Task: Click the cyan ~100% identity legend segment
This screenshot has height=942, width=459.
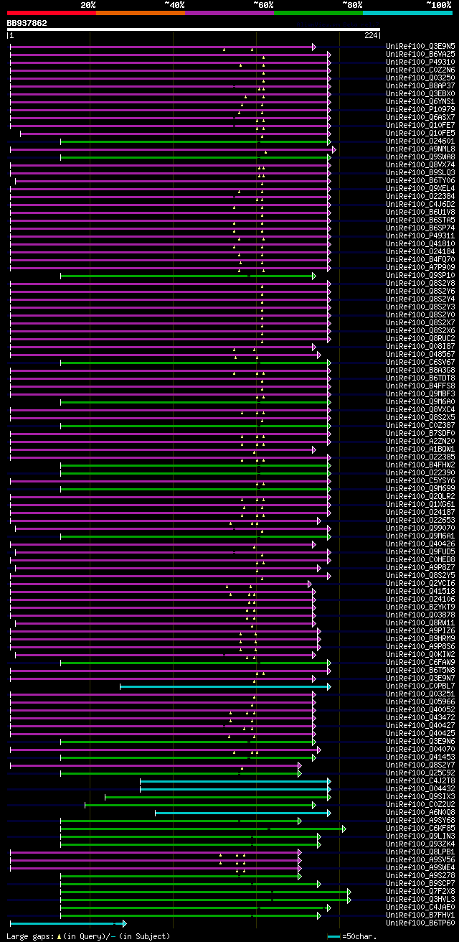Action: (407, 12)
